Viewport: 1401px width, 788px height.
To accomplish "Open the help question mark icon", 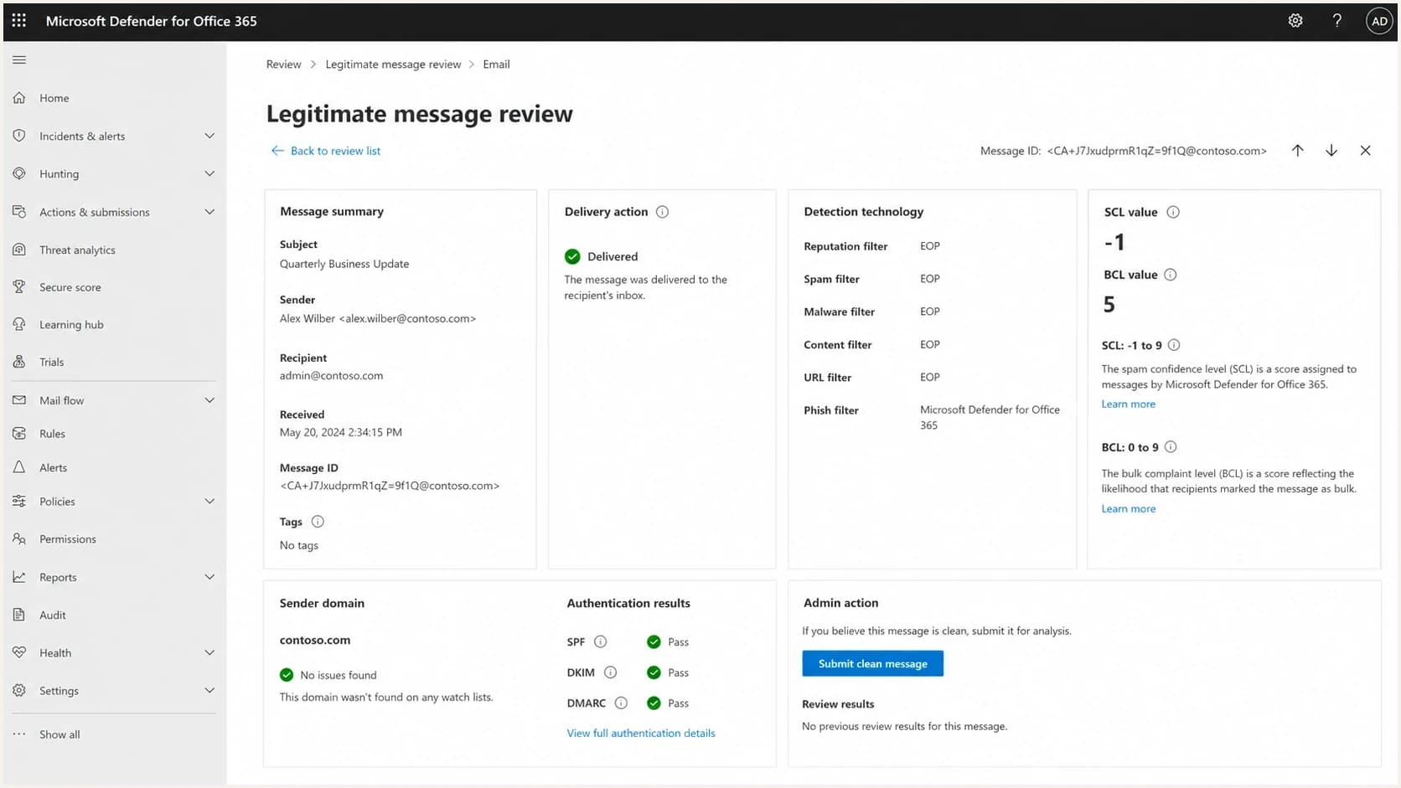I will pos(1337,21).
